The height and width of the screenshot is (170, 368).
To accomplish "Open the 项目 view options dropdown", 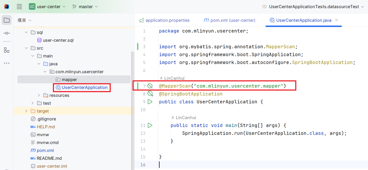I will pyautogui.click(x=30, y=20).
